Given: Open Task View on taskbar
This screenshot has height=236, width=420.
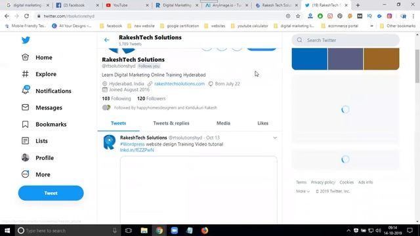Looking at the screenshot, I should click(129, 230).
